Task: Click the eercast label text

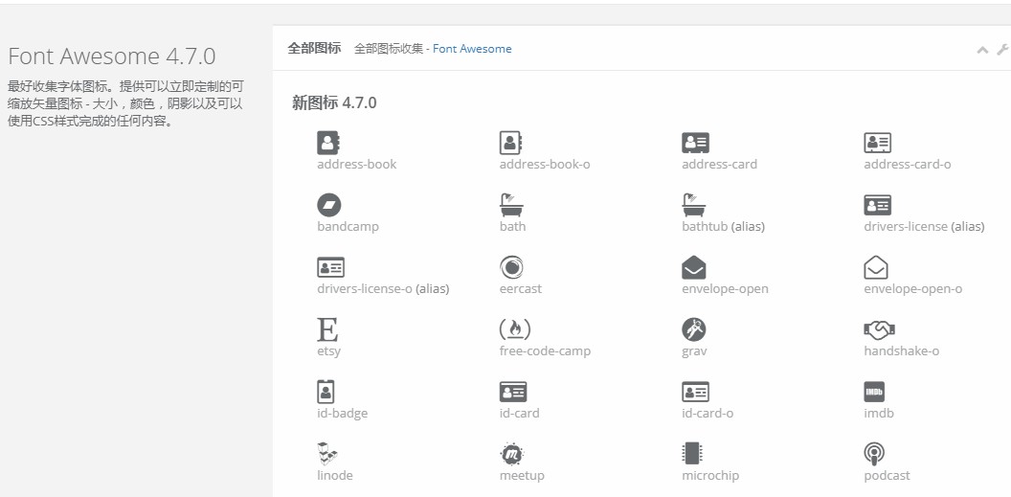Action: pos(520,289)
